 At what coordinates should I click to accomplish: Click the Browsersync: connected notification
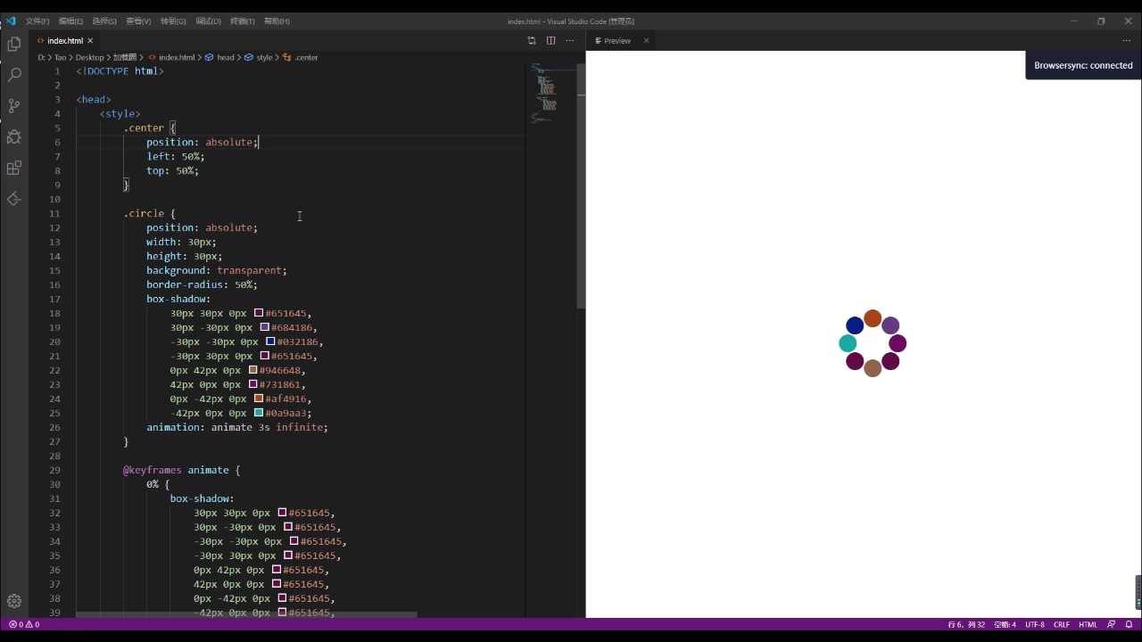[x=1083, y=65]
